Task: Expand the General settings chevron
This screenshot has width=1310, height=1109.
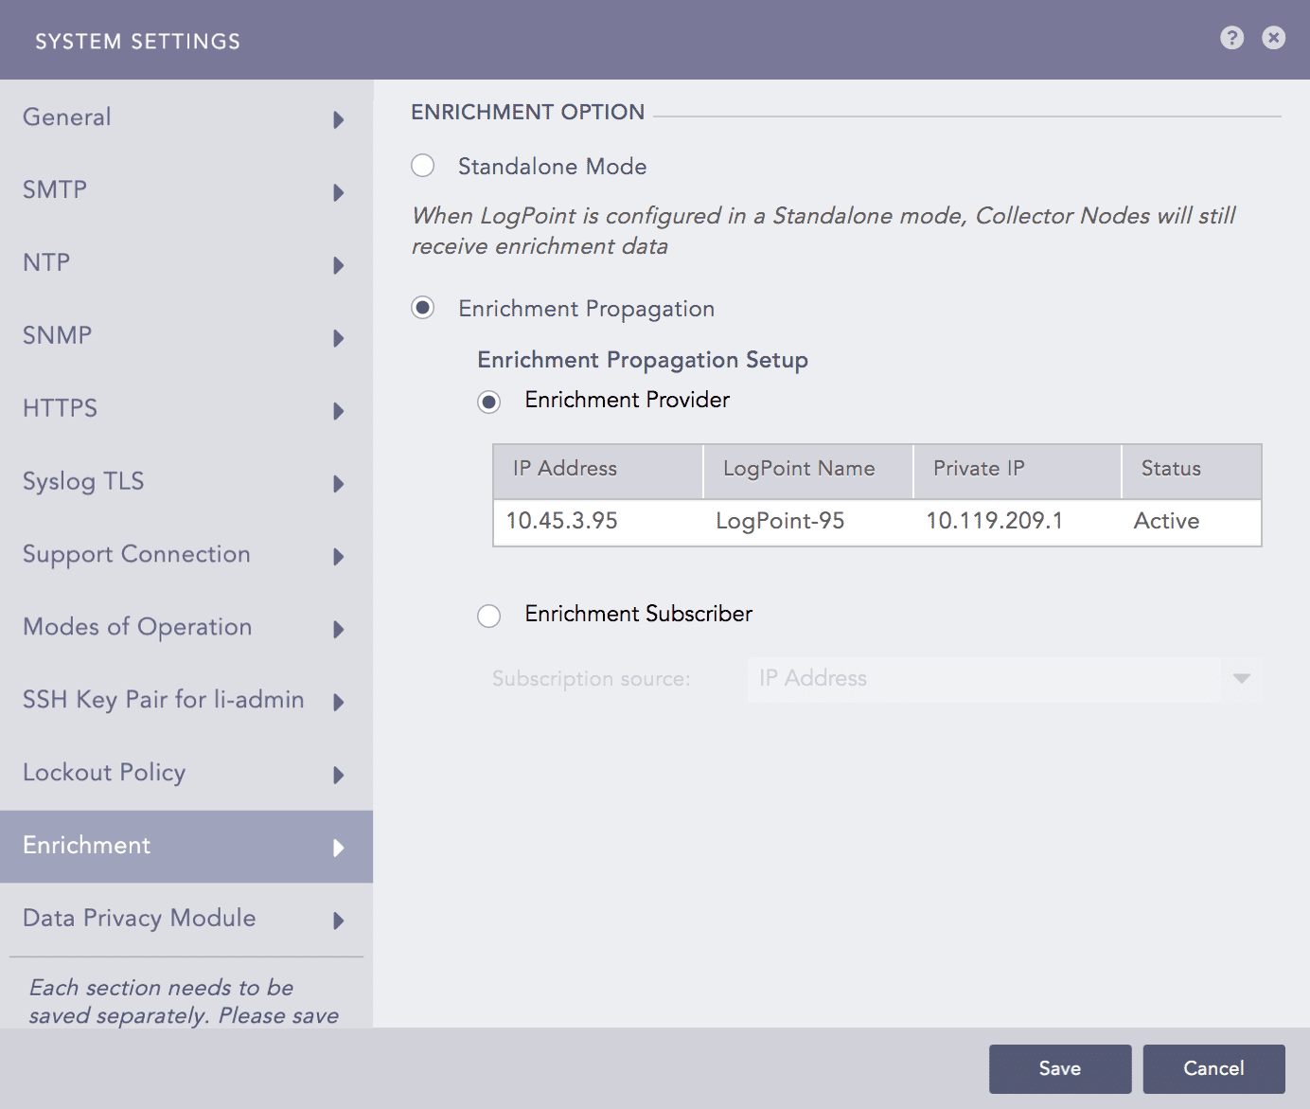Action: (x=338, y=119)
